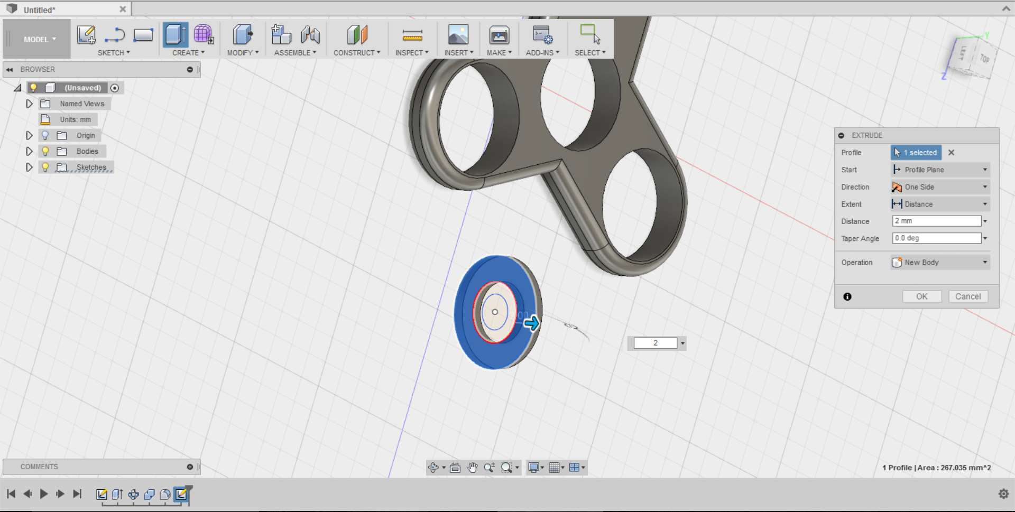Open Grid and Snaps icon
This screenshot has width=1015, height=512.
point(554,467)
